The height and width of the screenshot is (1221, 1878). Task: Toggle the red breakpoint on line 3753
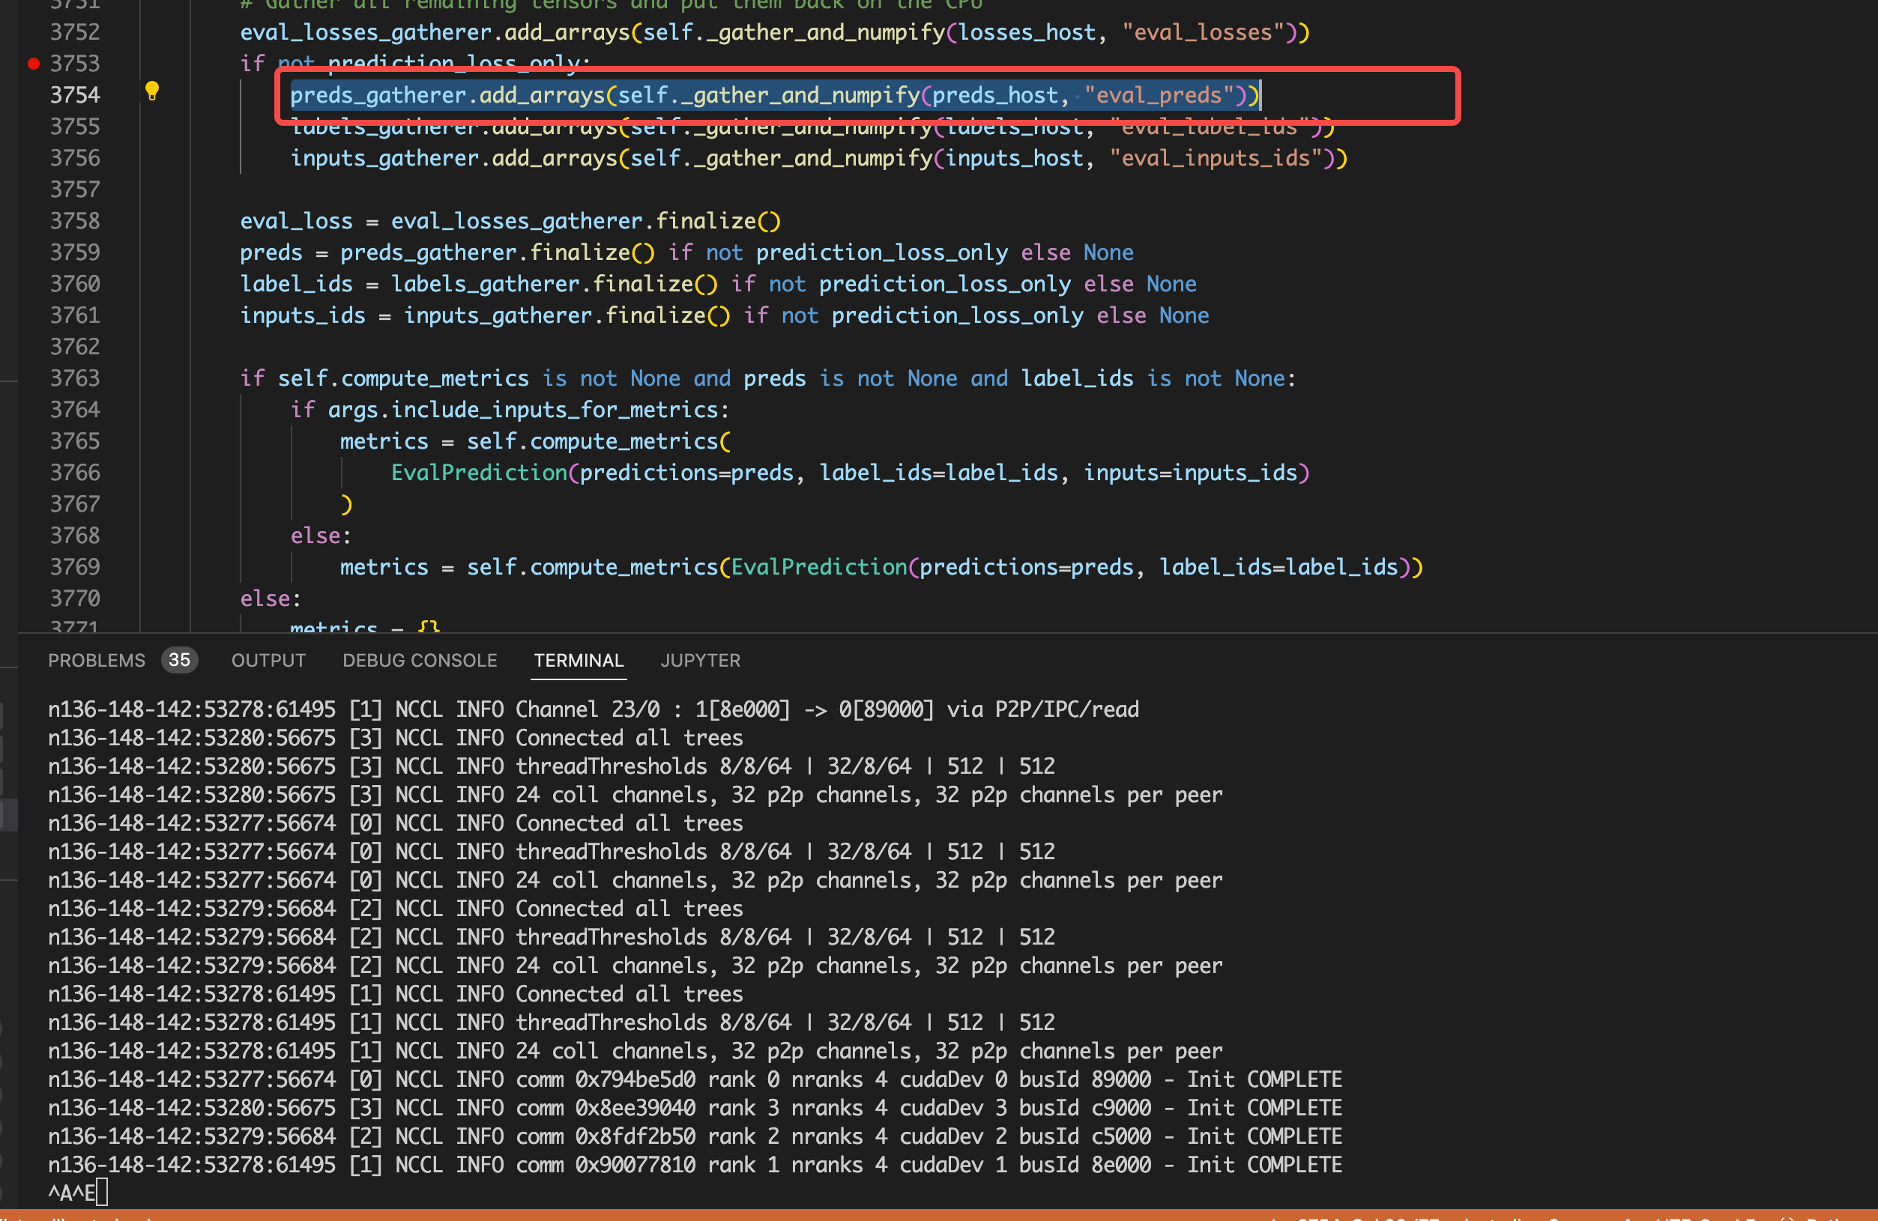click(x=34, y=63)
